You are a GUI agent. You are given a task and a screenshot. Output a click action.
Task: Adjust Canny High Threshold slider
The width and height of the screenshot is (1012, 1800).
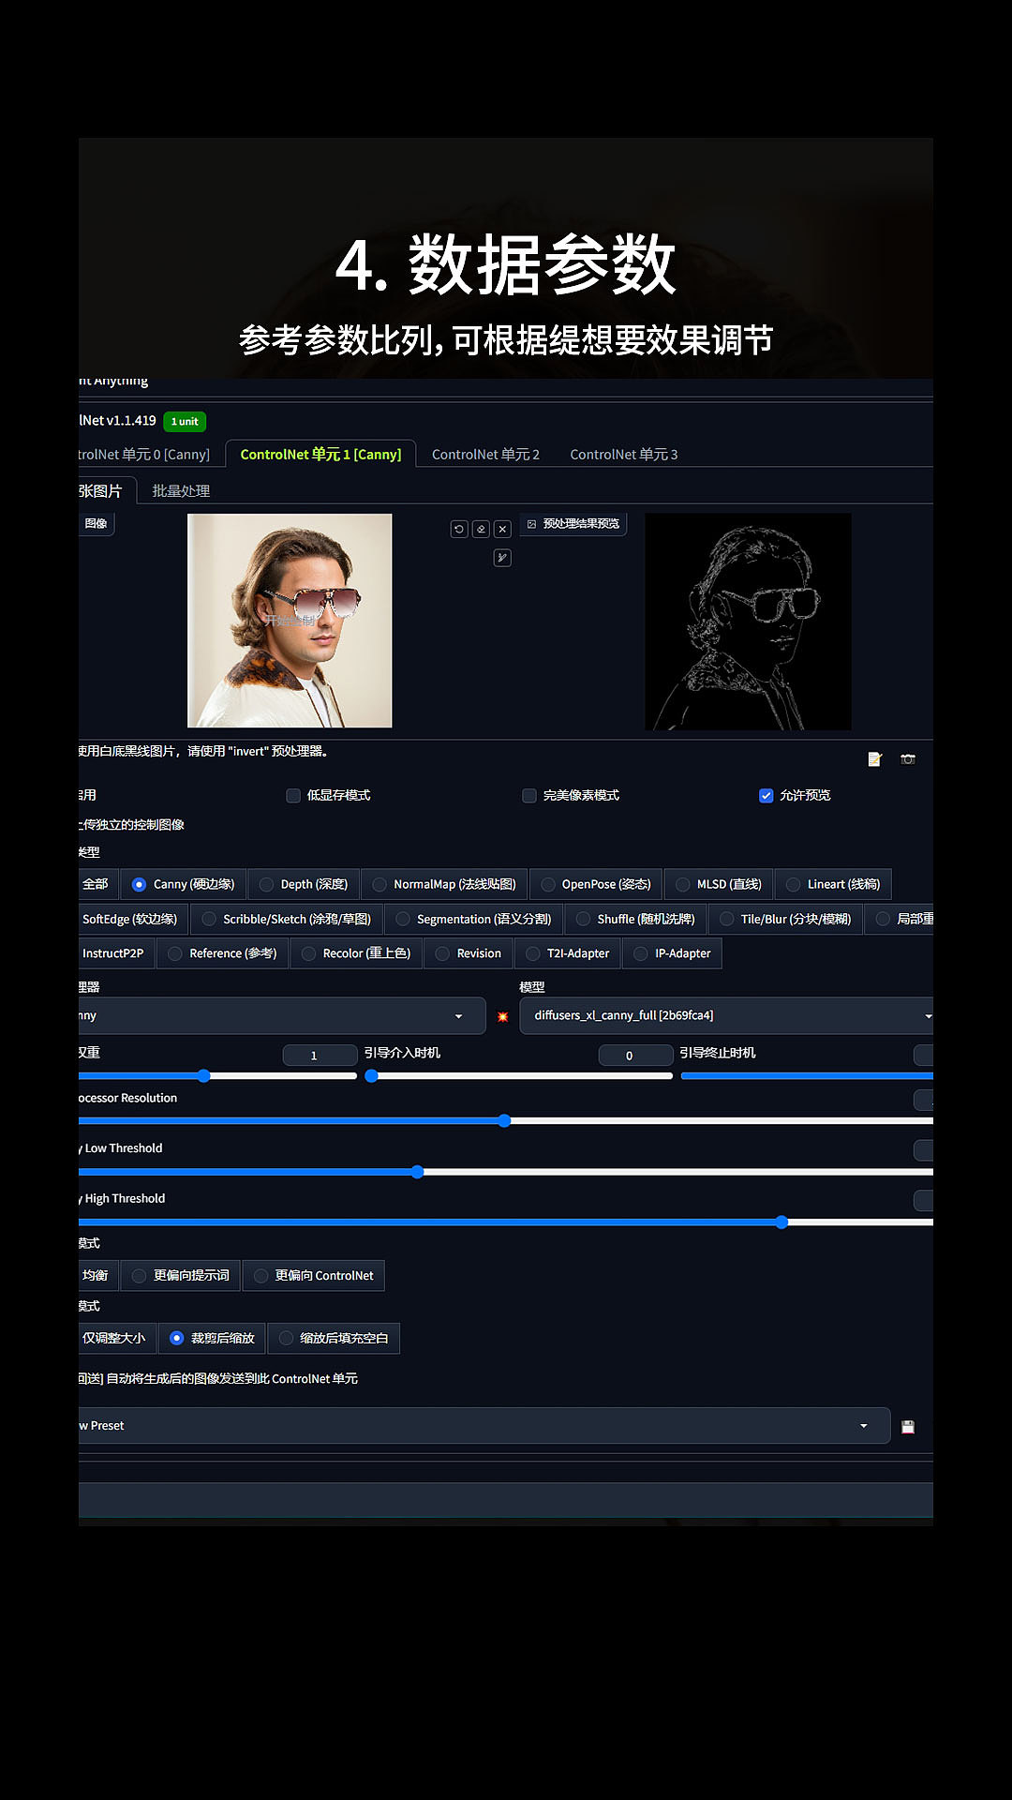point(506,1222)
